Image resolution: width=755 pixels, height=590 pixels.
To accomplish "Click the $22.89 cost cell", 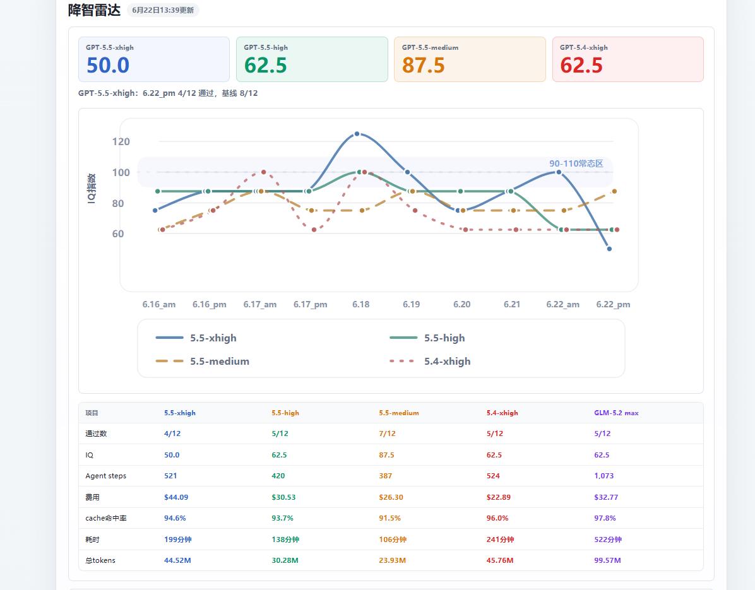I will (x=498, y=497).
